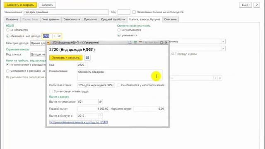Viewport: 265px width, 149px height.
Task: Switch to the Приоритет tab
Action: click(91, 19)
